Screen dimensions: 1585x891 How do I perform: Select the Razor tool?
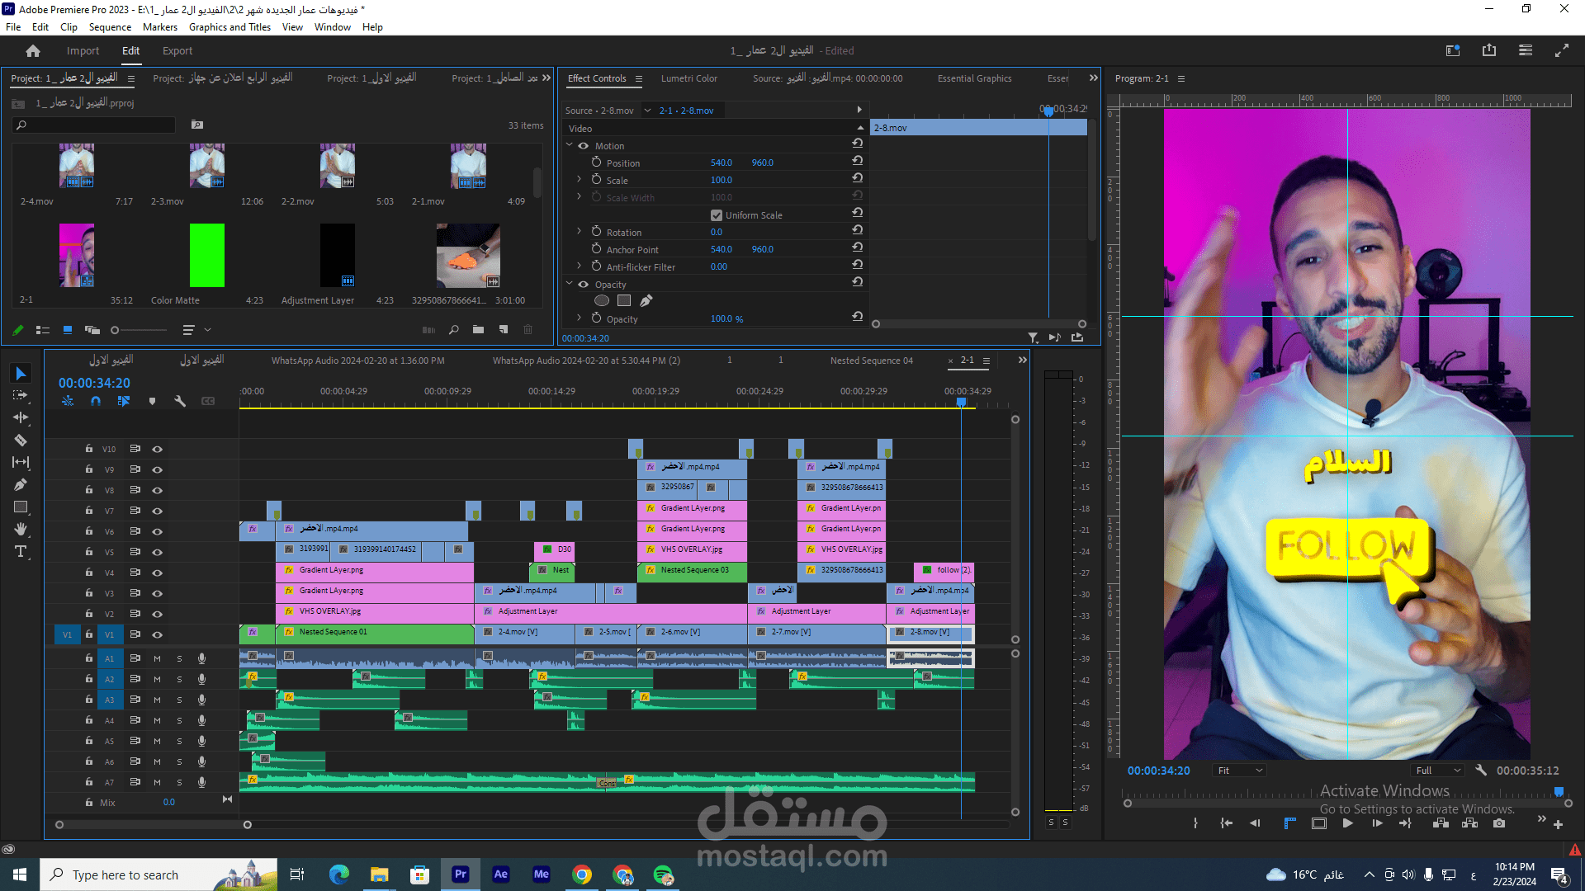pos(21,441)
